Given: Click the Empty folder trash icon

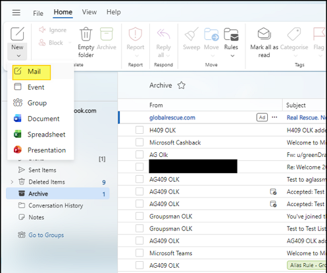Looking at the screenshot, I should [86, 34].
